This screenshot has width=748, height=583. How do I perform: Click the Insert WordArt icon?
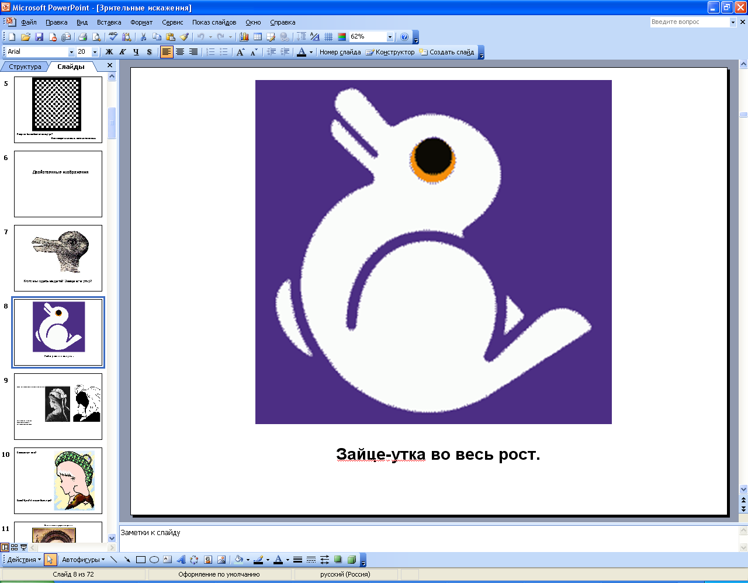(x=181, y=560)
